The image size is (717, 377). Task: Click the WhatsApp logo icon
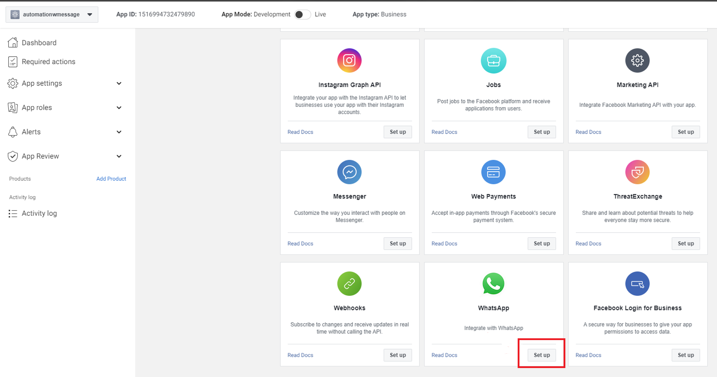pos(493,283)
